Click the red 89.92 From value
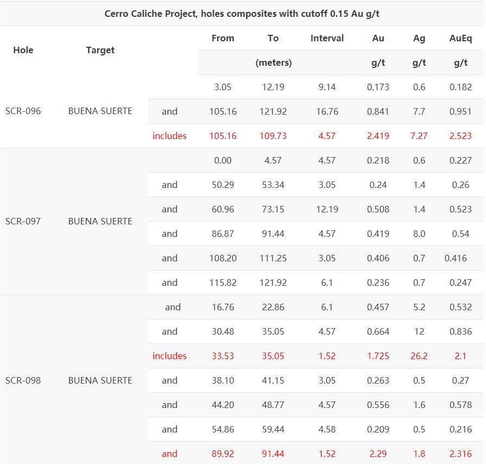Viewport: 486px width, 464px height. coord(223,454)
